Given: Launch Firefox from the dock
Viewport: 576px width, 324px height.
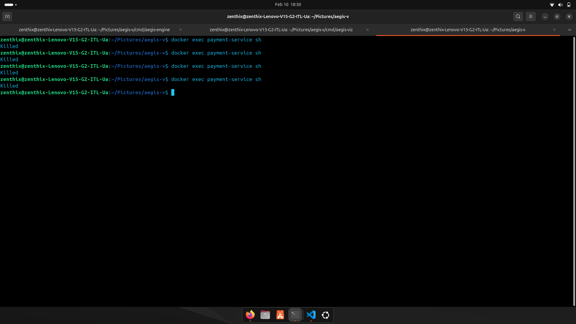Looking at the screenshot, I should (250, 315).
